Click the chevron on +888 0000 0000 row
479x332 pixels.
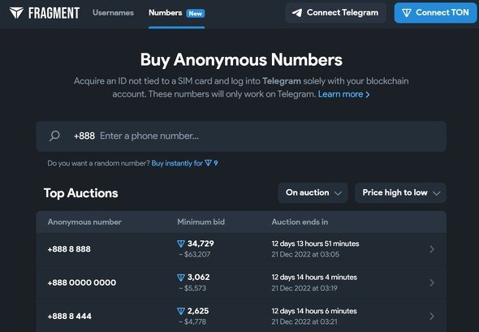(432, 282)
